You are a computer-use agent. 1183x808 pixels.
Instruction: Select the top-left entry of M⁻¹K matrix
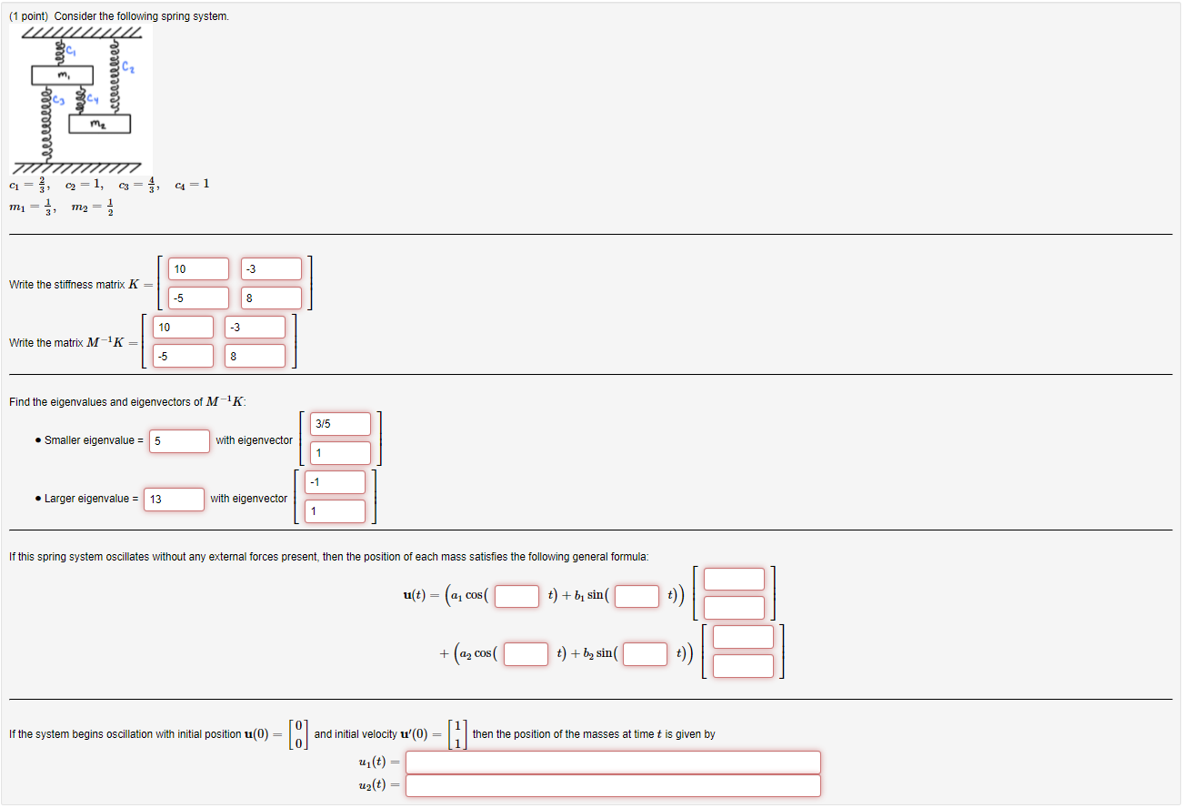click(183, 327)
